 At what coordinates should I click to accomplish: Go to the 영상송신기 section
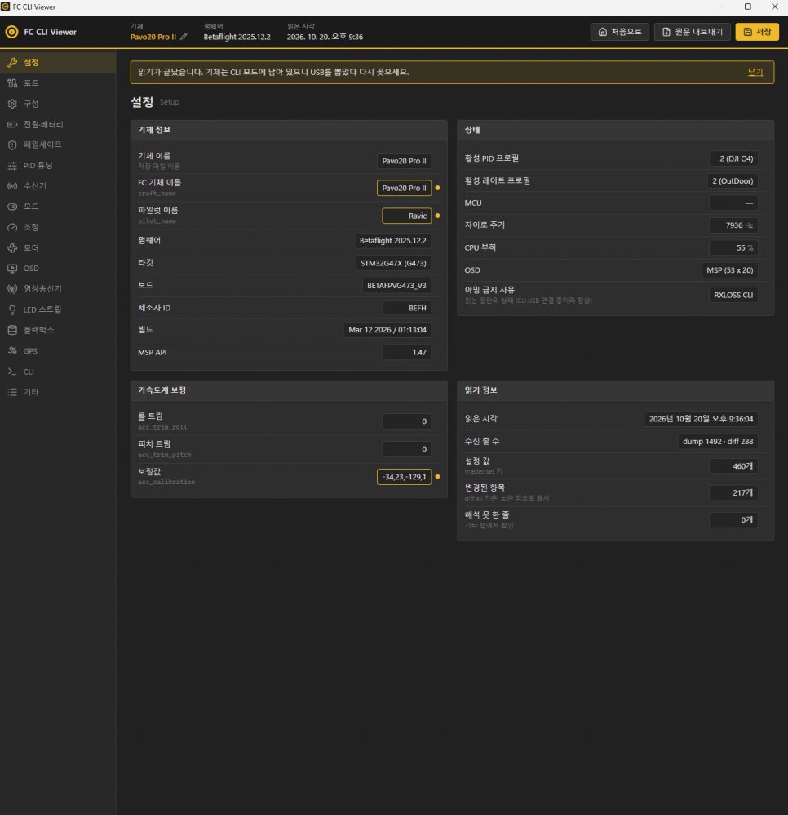[x=58, y=289]
